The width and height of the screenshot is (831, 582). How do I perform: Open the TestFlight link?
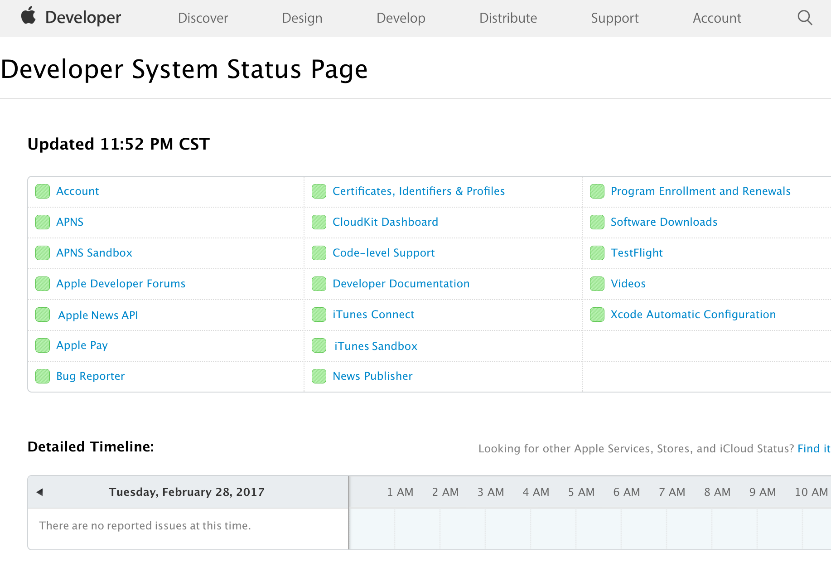tap(637, 253)
